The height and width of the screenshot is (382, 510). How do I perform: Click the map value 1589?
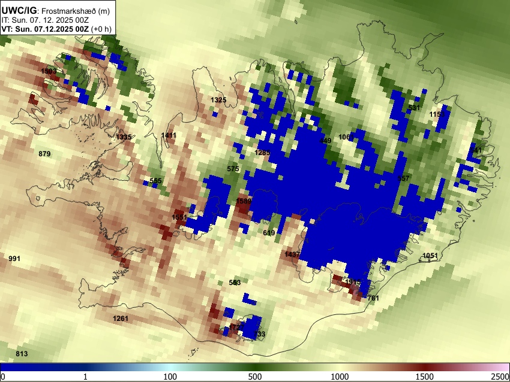point(244,201)
